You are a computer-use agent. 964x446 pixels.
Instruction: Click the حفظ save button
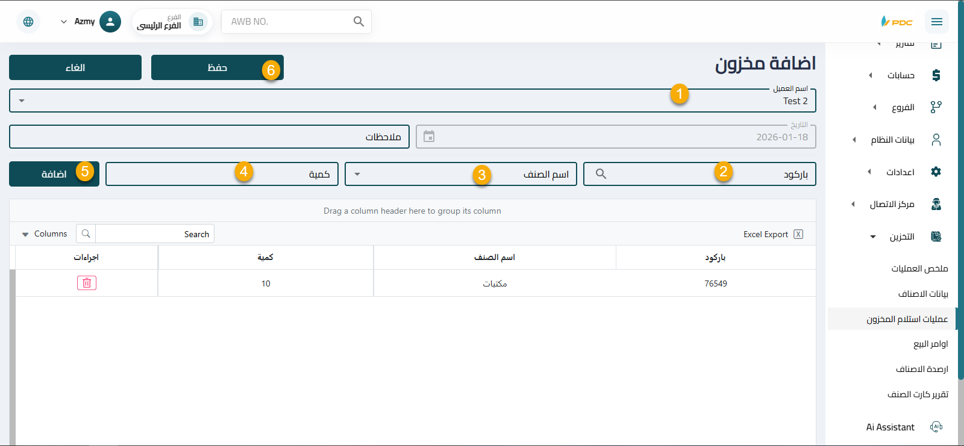point(218,67)
